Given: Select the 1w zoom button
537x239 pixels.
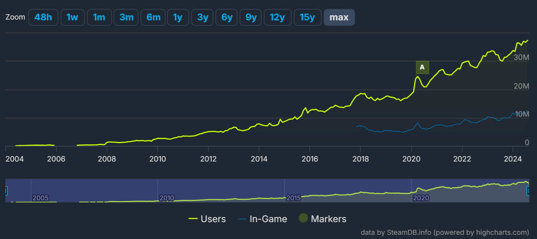Looking at the screenshot, I should coord(73,17).
